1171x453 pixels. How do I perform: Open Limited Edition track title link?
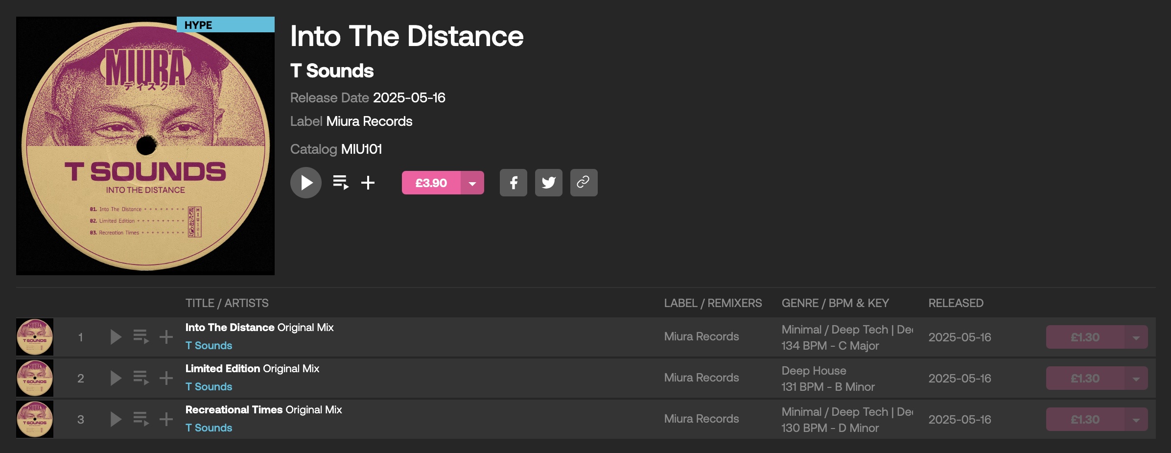tap(223, 369)
